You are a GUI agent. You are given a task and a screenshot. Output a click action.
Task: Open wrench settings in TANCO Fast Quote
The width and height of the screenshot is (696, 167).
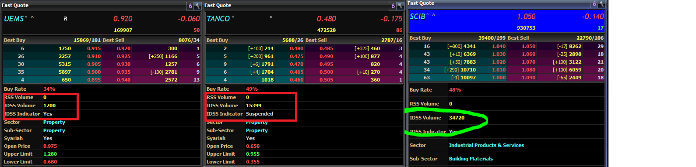pos(400,6)
